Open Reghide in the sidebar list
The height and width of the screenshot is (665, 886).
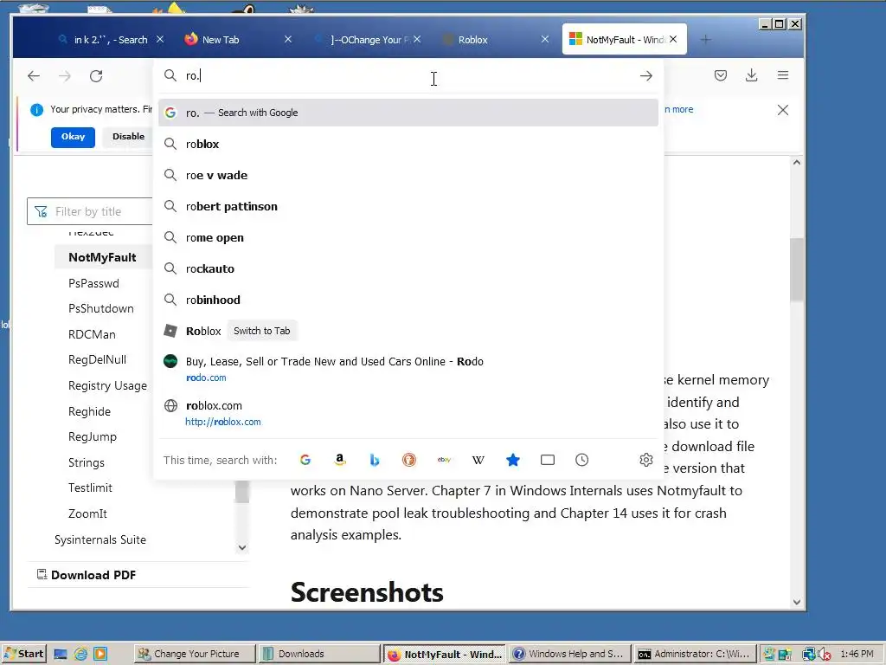[x=89, y=411]
